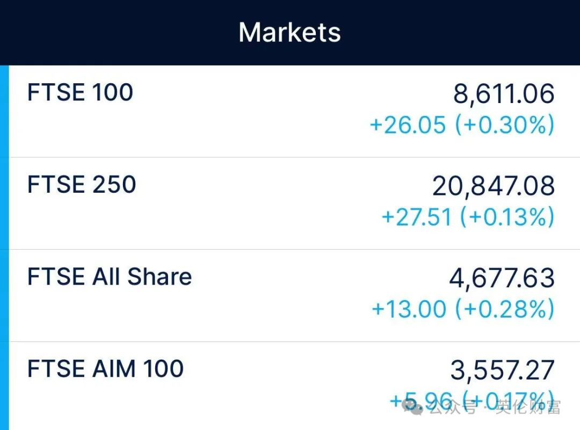Click the blue bar beside FTSE 100

4,111
